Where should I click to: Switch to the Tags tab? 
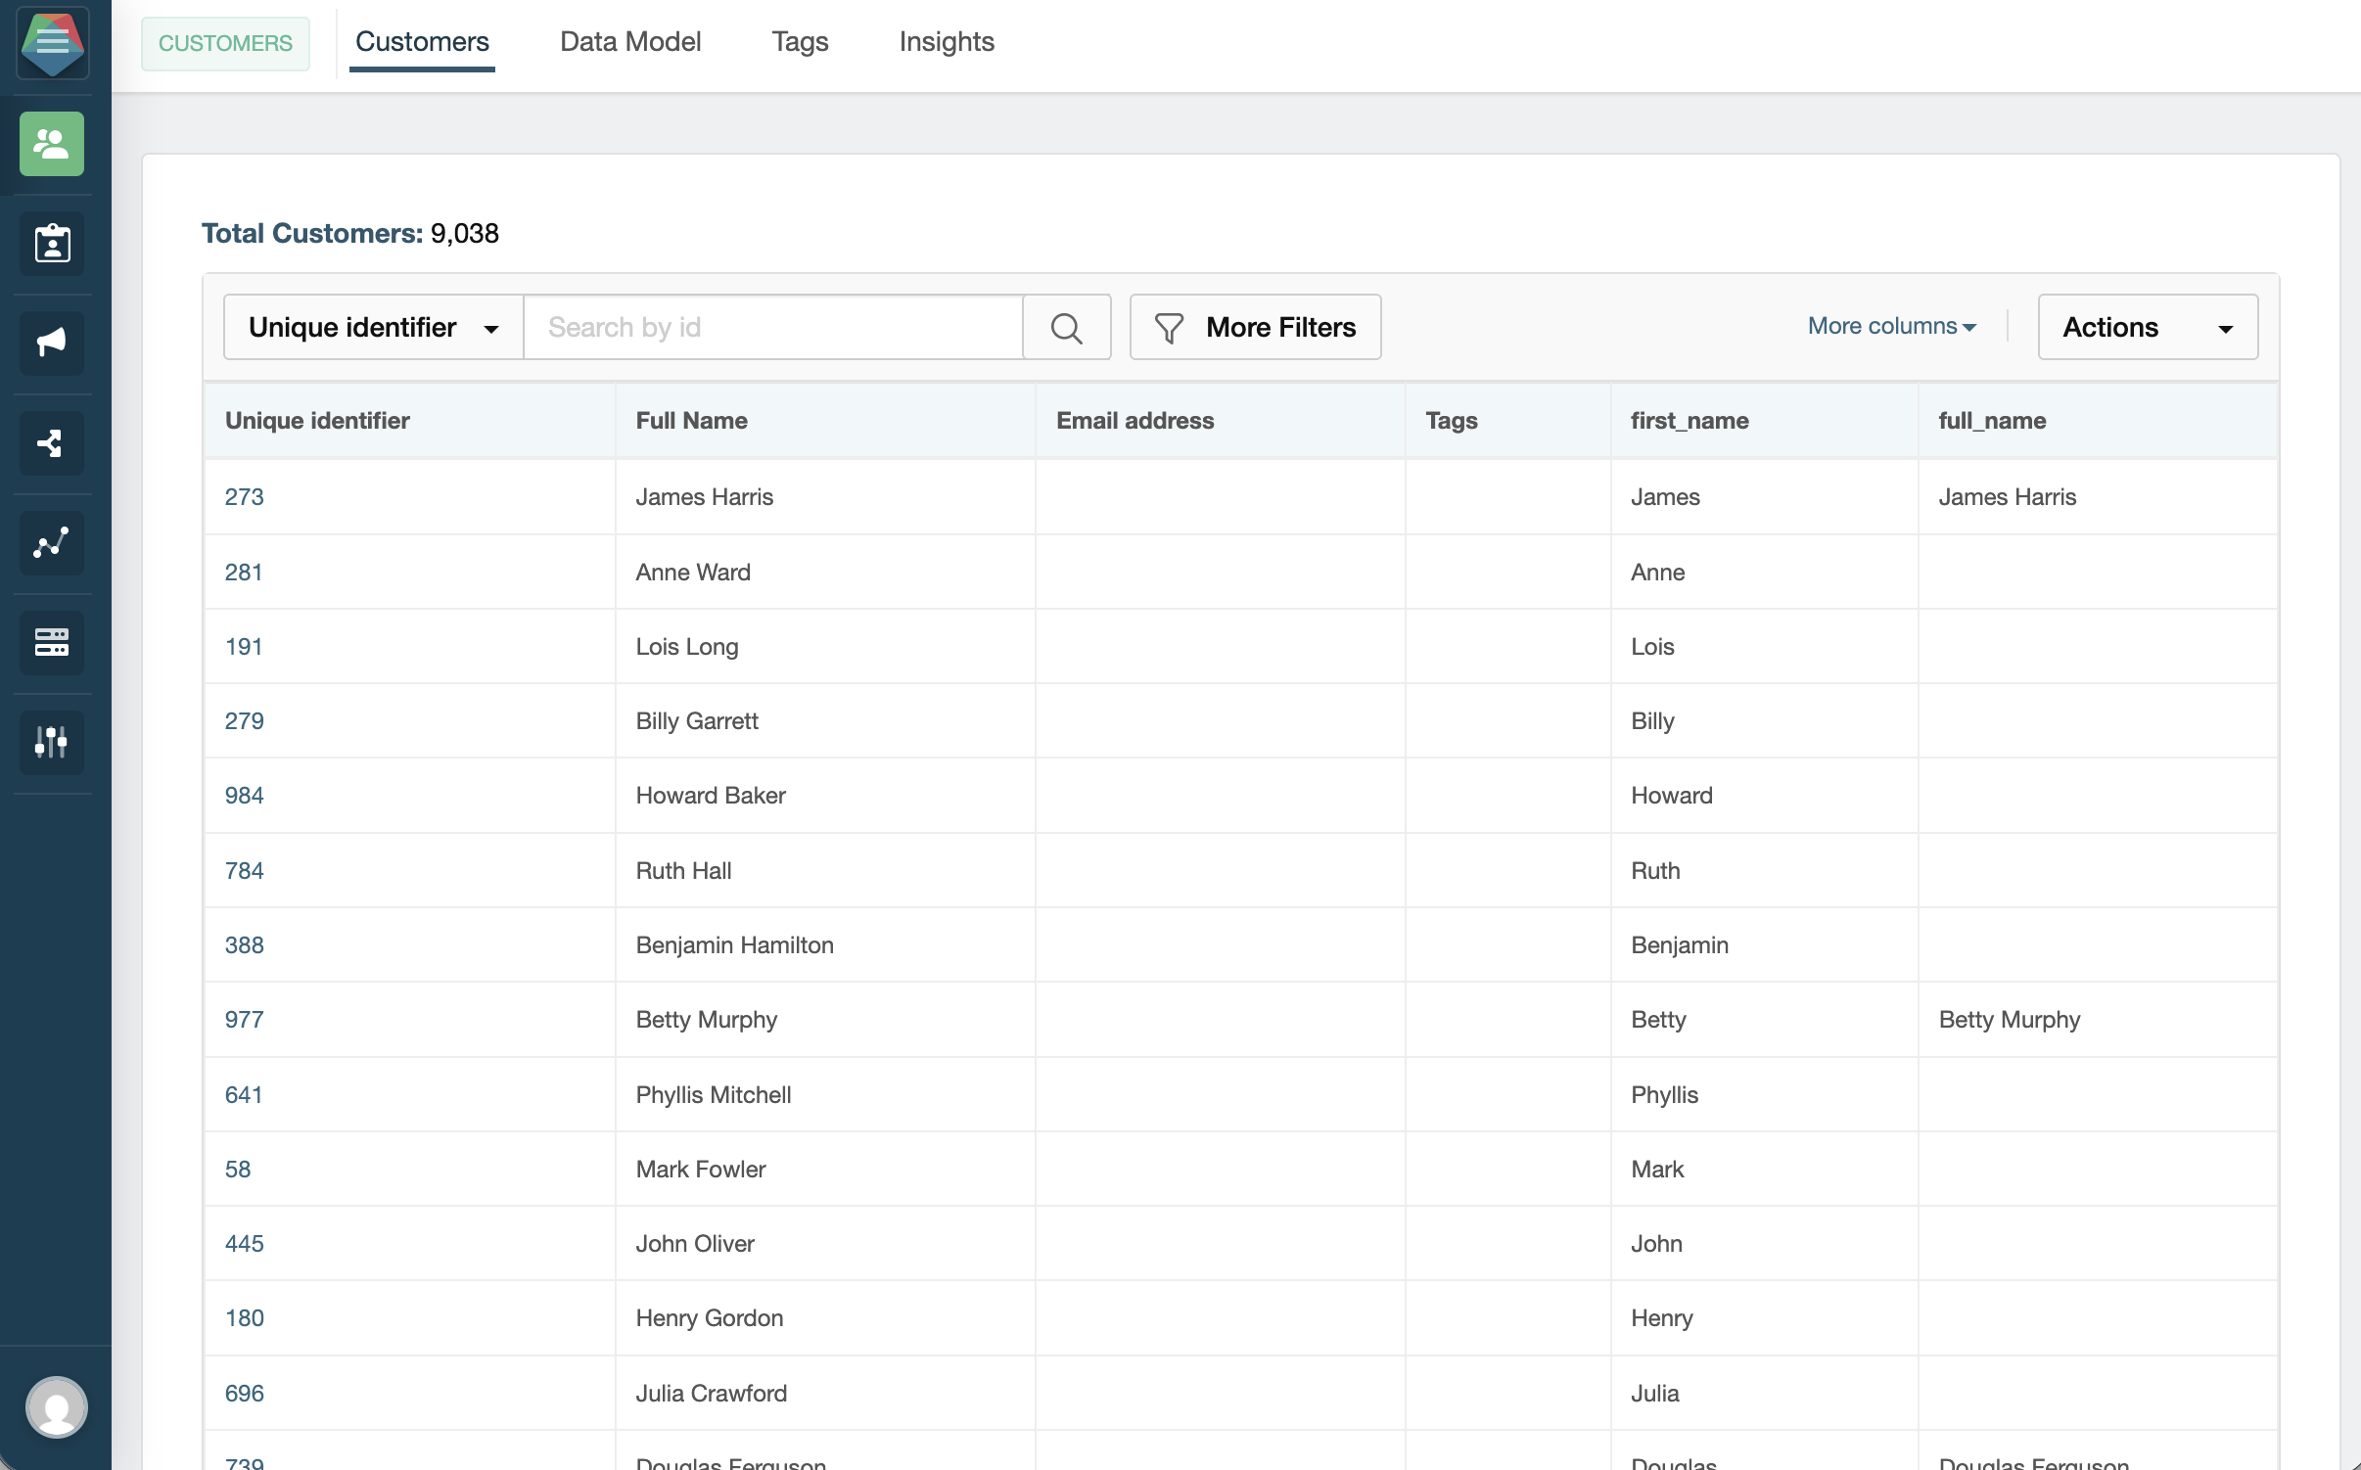point(800,42)
